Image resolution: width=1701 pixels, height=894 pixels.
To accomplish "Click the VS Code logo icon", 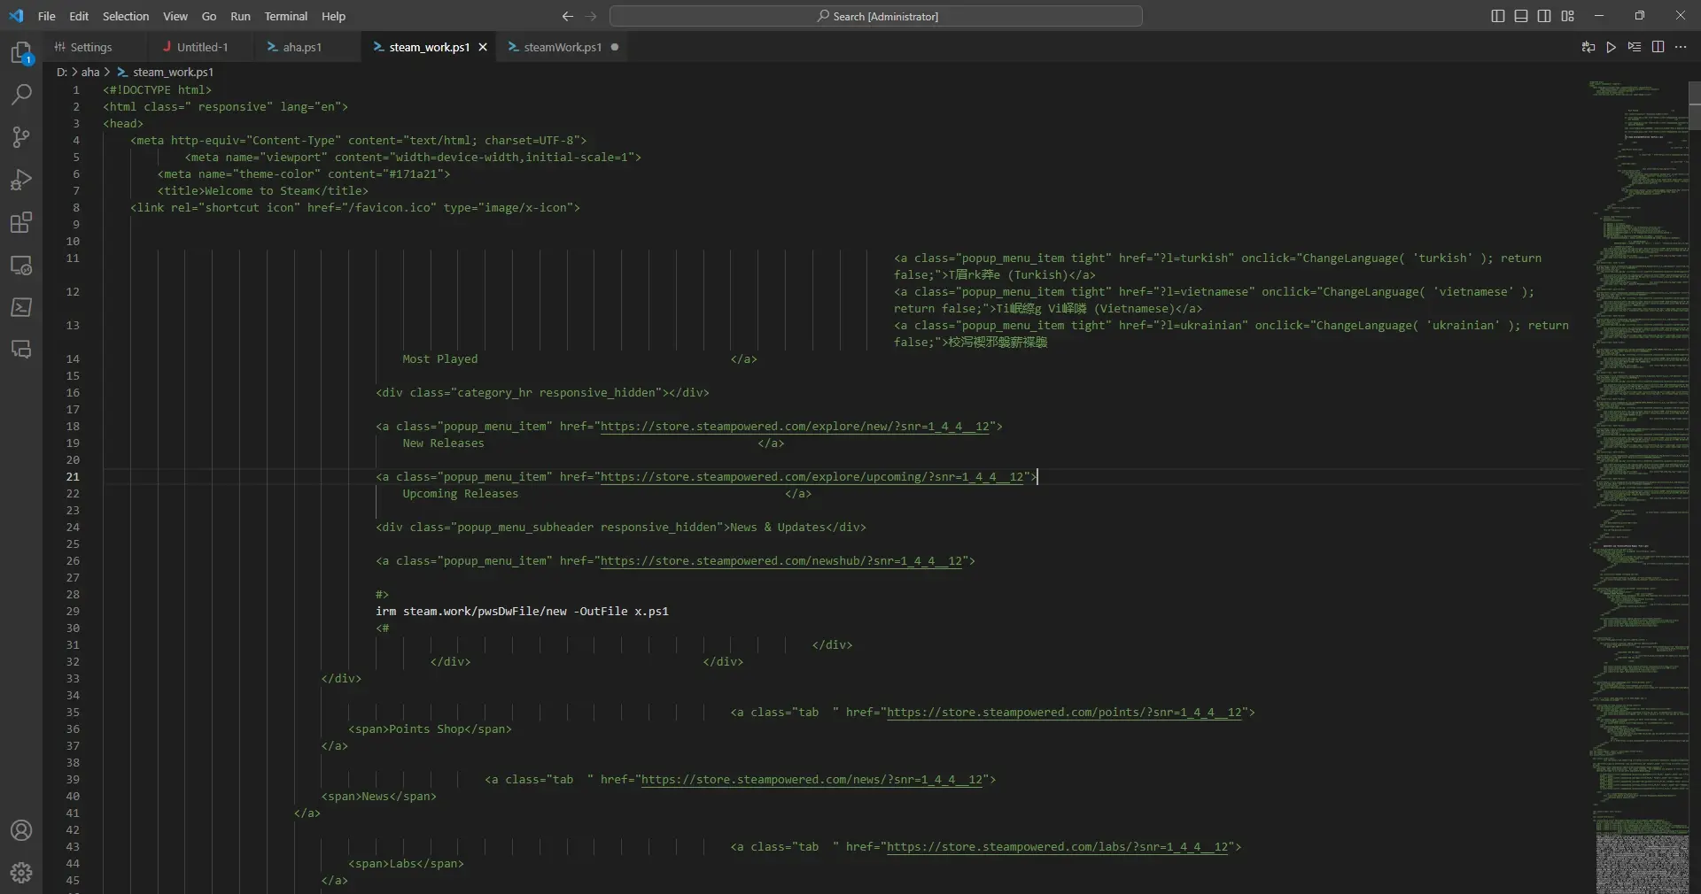I will (16, 16).
